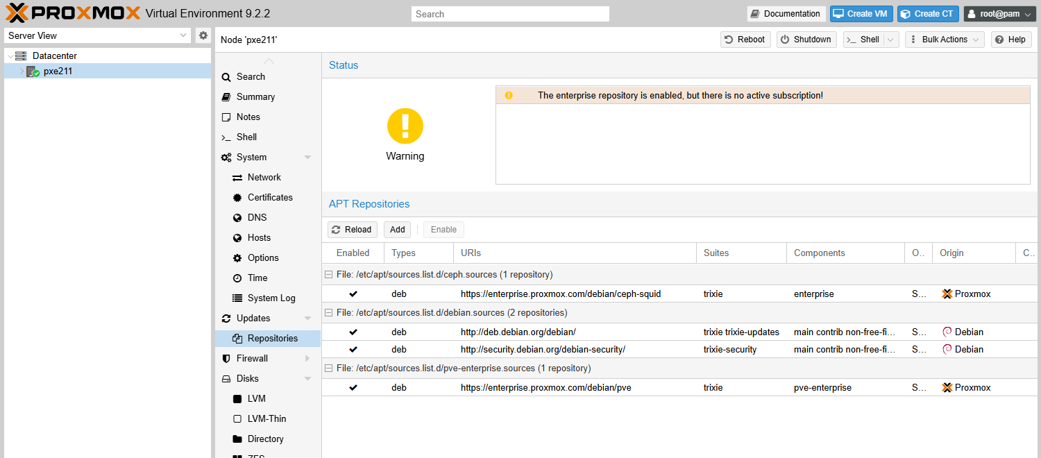Click enabled checkmark for debian-security repository
Image resolution: width=1041 pixels, height=458 pixels.
pos(353,350)
